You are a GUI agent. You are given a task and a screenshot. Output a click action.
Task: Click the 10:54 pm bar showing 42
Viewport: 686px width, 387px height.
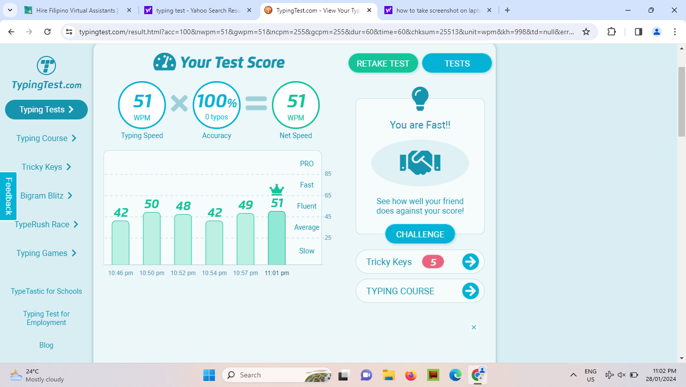(214, 242)
